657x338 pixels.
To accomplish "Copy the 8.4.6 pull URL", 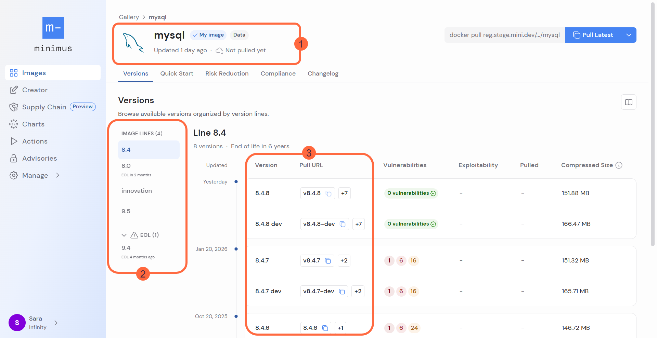I will coord(325,328).
